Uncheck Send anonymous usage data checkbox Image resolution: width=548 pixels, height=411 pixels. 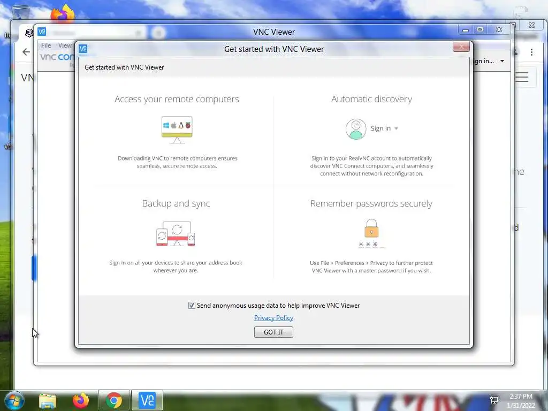192,306
